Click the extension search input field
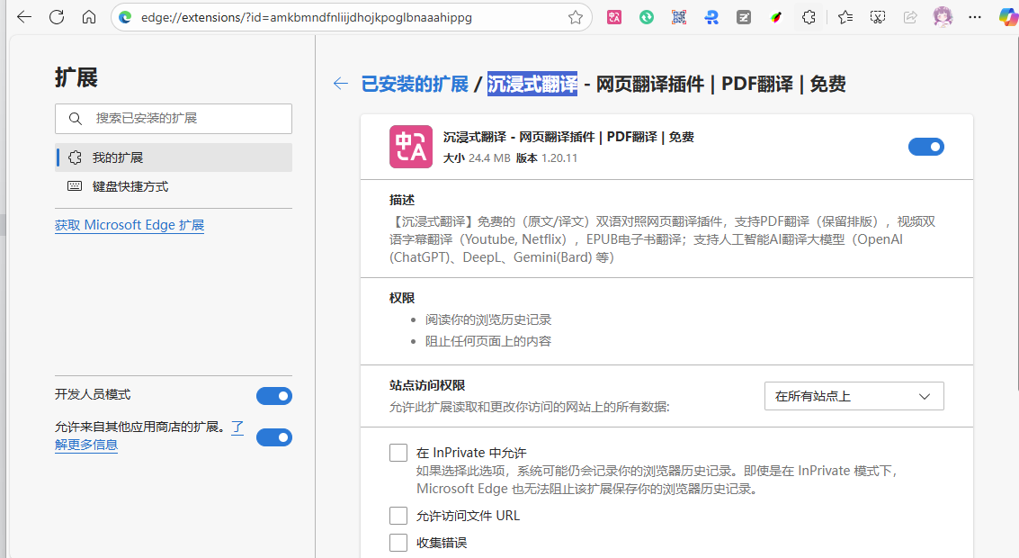 coord(173,118)
